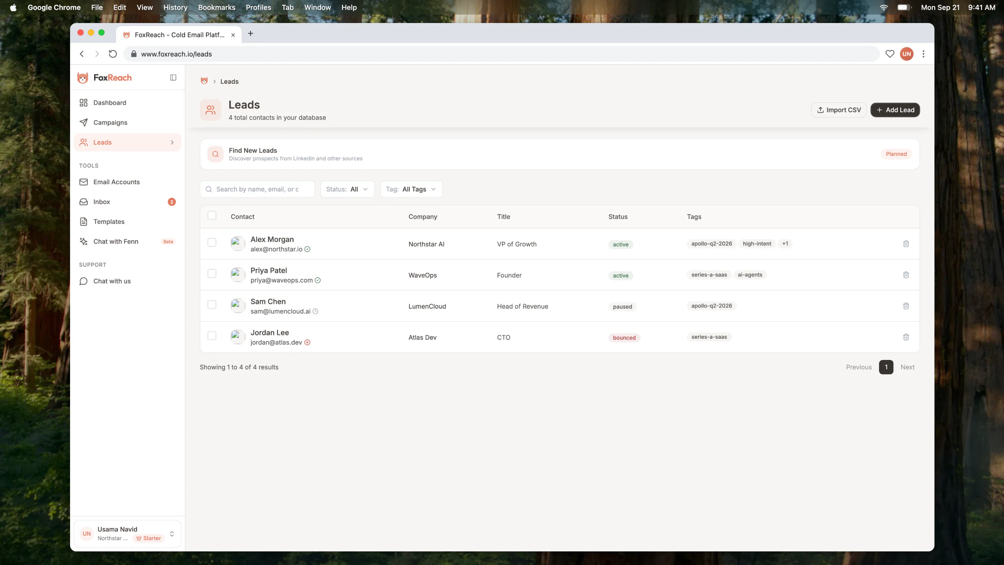Open the Apple menu
The width and height of the screenshot is (1004, 565).
point(13,7)
